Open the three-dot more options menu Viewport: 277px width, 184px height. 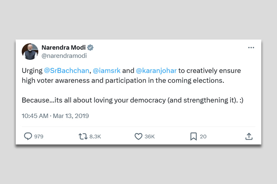click(251, 48)
